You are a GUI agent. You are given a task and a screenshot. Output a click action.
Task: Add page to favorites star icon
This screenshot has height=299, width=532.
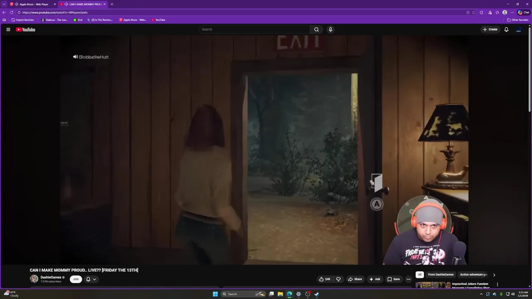click(x=474, y=12)
